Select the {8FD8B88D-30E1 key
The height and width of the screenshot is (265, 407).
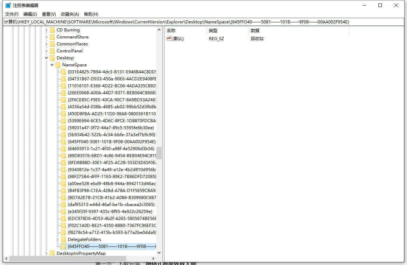pos(112,163)
